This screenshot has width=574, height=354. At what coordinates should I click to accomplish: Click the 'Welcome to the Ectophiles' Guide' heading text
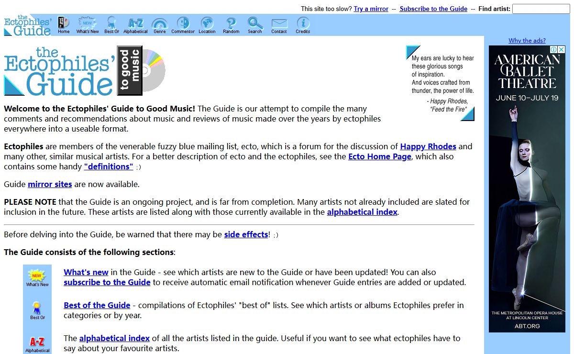[99, 109]
